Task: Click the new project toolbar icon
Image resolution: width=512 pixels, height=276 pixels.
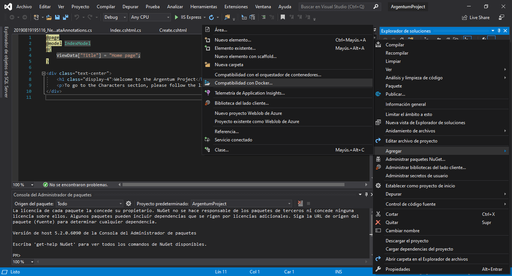Action: coord(36,17)
